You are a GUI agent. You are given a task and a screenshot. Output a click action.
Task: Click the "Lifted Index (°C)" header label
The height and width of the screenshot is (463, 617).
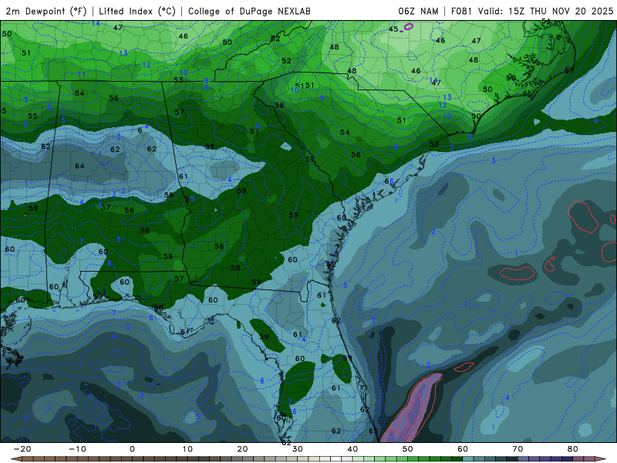[137, 11]
